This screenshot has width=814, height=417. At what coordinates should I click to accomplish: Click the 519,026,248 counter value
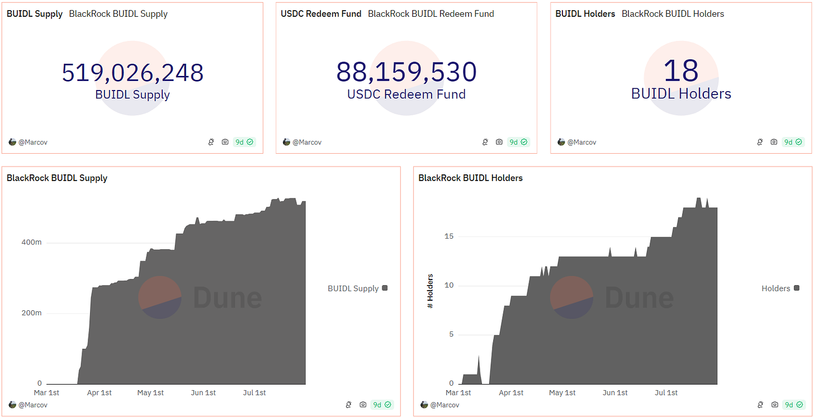(x=132, y=73)
